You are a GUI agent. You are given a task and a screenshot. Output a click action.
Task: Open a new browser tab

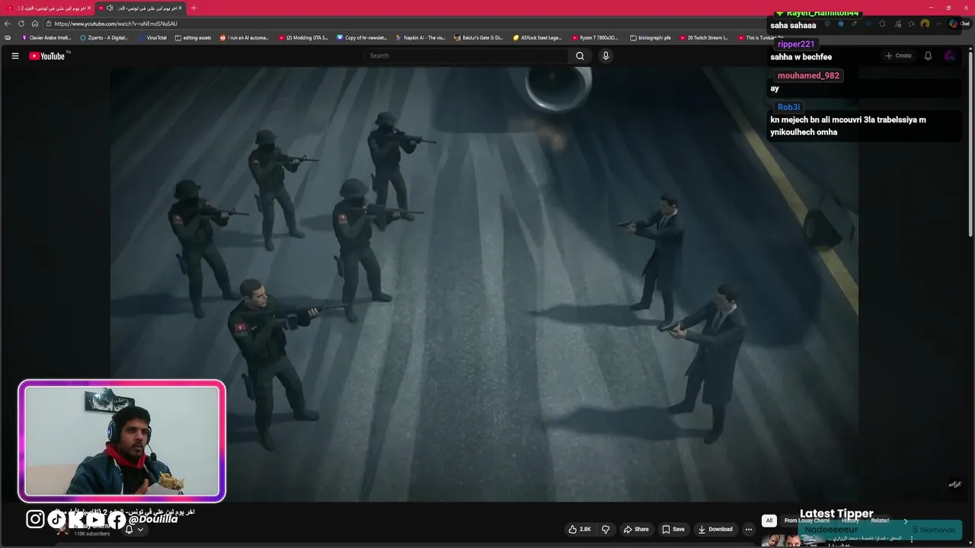[x=193, y=8]
